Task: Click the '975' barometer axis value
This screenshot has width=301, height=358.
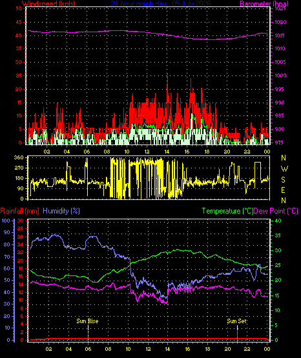Action: point(280,143)
